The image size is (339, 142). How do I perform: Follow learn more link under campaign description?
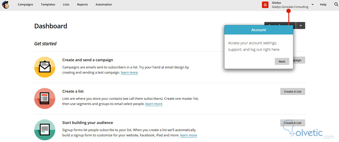coord(129,73)
